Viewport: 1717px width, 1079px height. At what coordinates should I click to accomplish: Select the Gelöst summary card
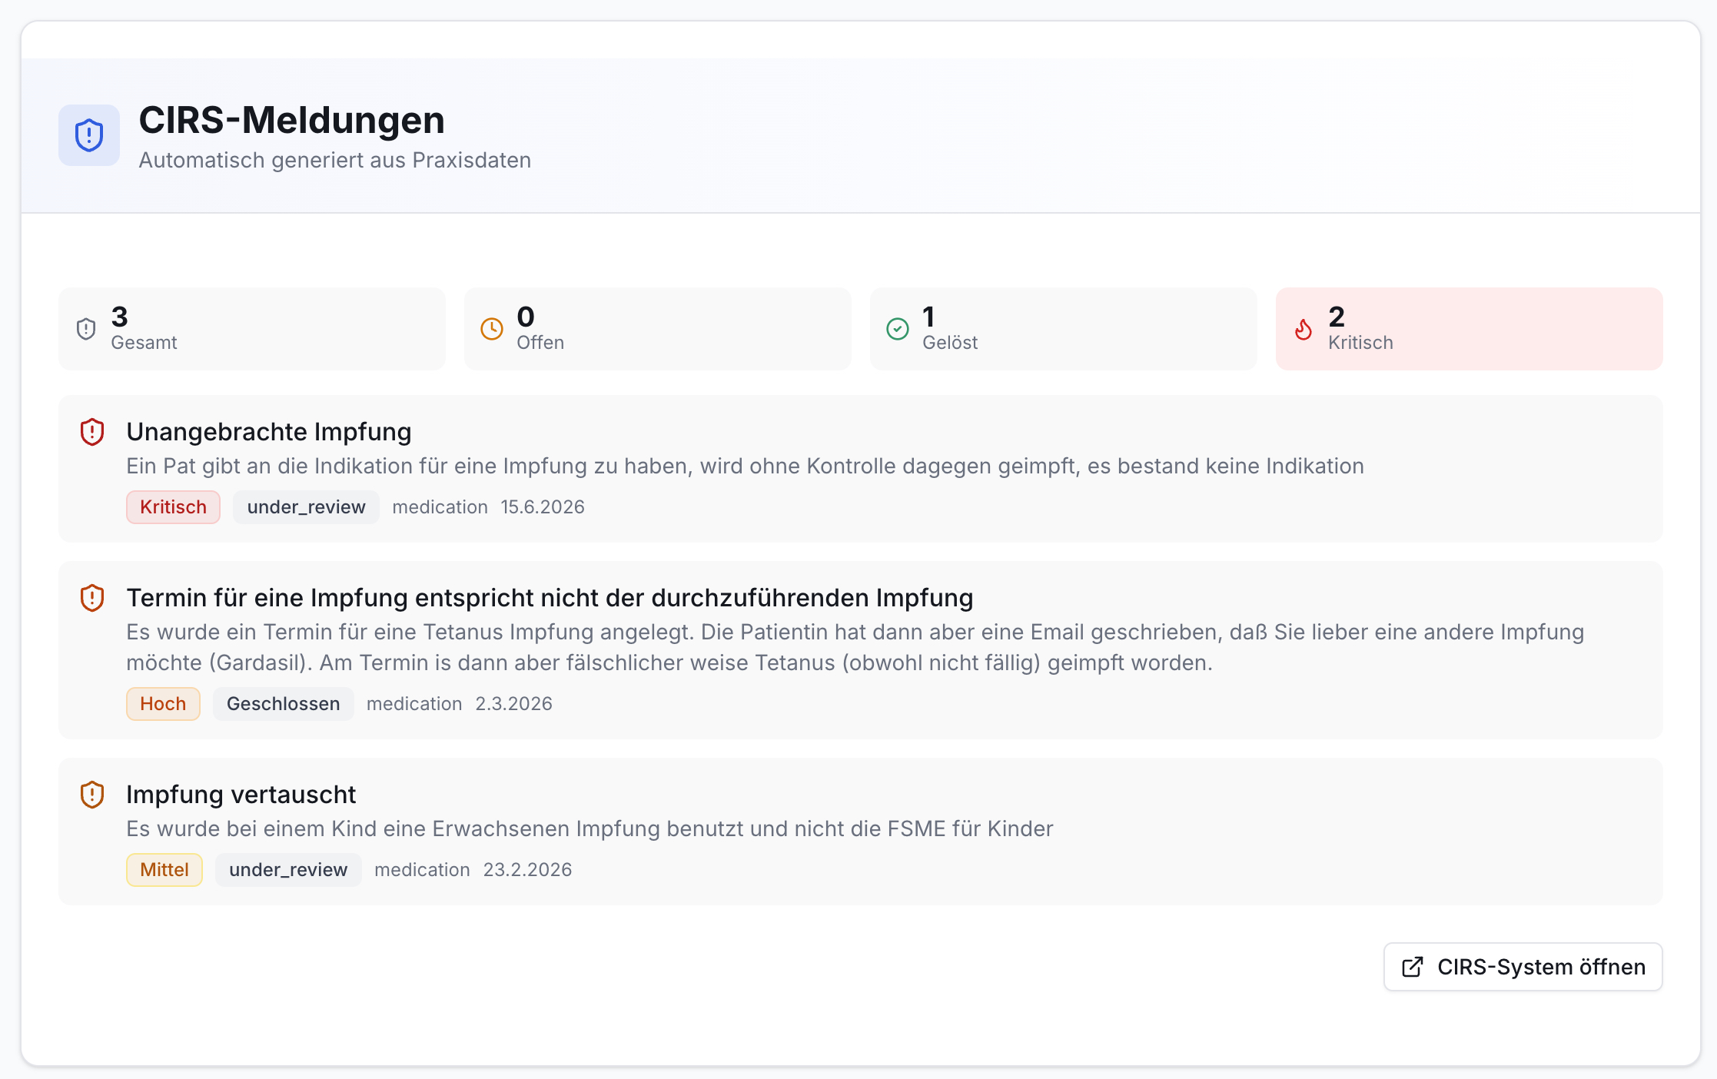click(1064, 329)
